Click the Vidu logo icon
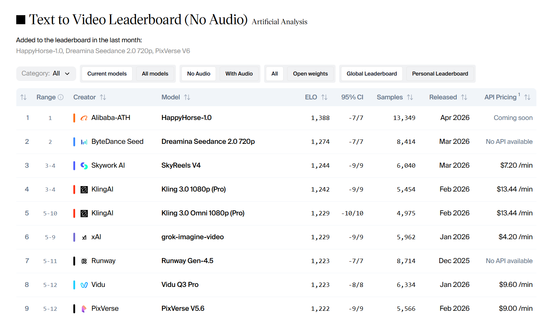The height and width of the screenshot is (318, 544). [84, 285]
